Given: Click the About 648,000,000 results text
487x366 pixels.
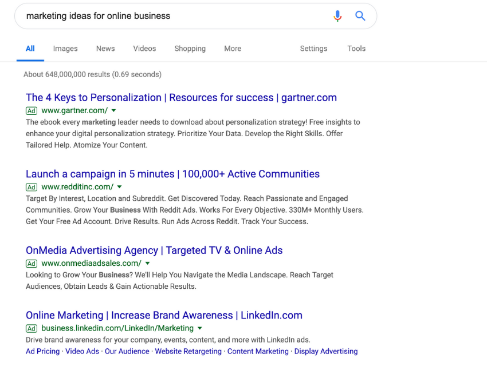Looking at the screenshot, I should (x=93, y=74).
